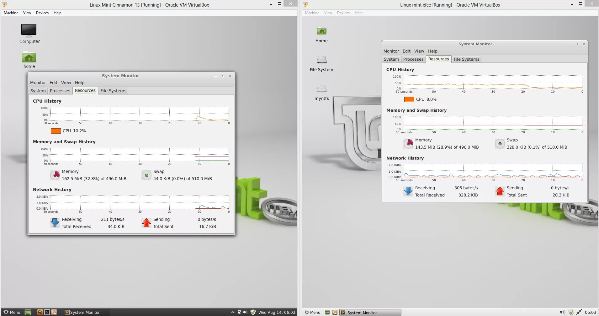This screenshot has height=316, width=599.
Task: Click System Monitor task button in Xfce panel
Action: coord(370,313)
